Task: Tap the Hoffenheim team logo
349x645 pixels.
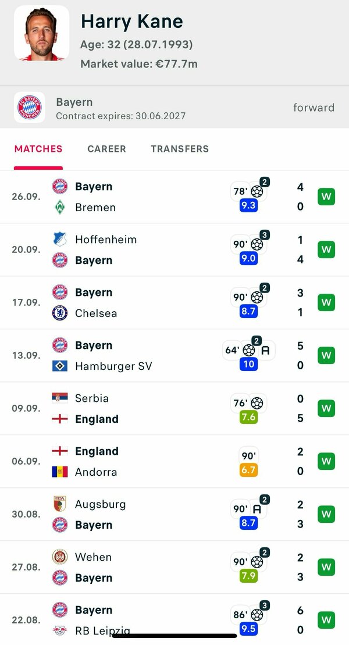Action: click(x=60, y=239)
